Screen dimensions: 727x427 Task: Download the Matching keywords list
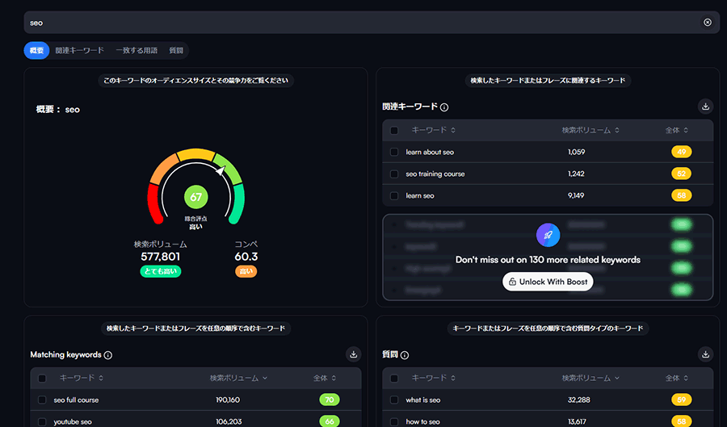pos(353,354)
